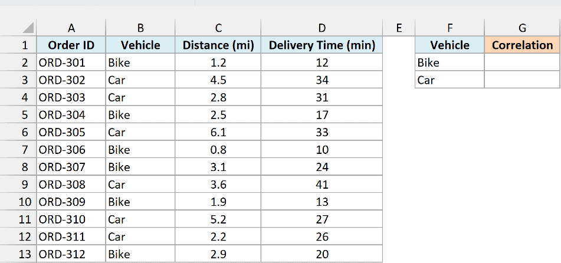Viewport: 561px width, 263px height.
Task: Click delivery time value 31
Action: (x=322, y=97)
